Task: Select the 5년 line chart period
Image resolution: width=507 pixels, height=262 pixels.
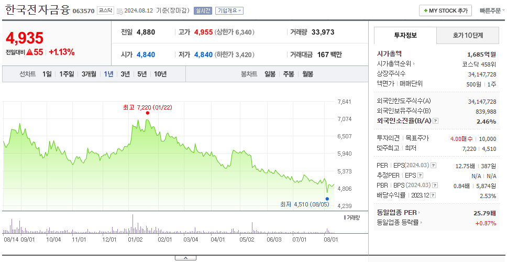Action: (142, 74)
